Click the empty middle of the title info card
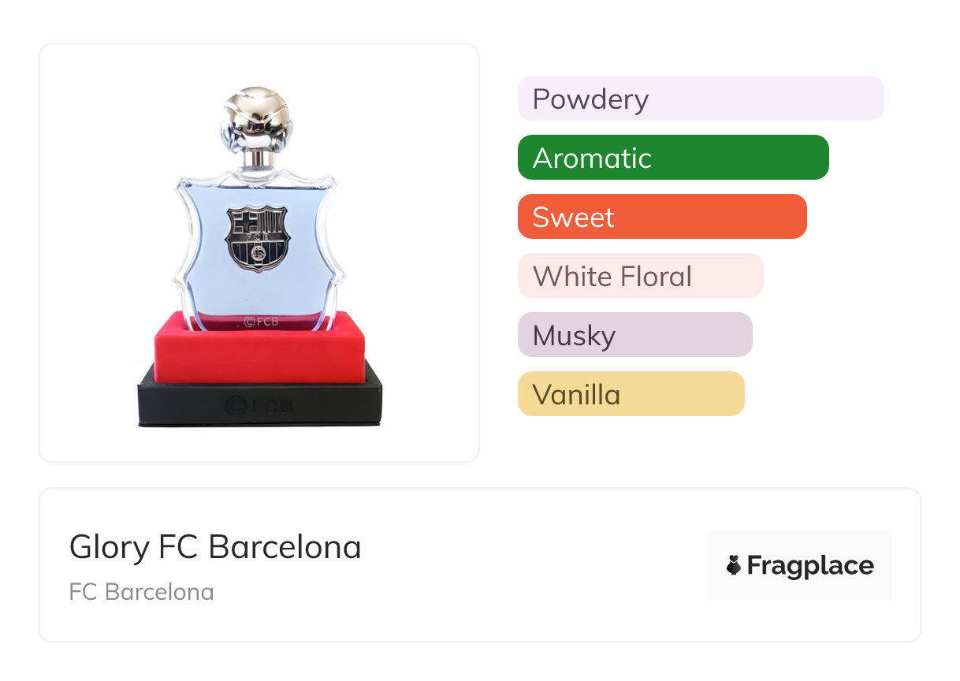960x681 pixels. (x=536, y=565)
